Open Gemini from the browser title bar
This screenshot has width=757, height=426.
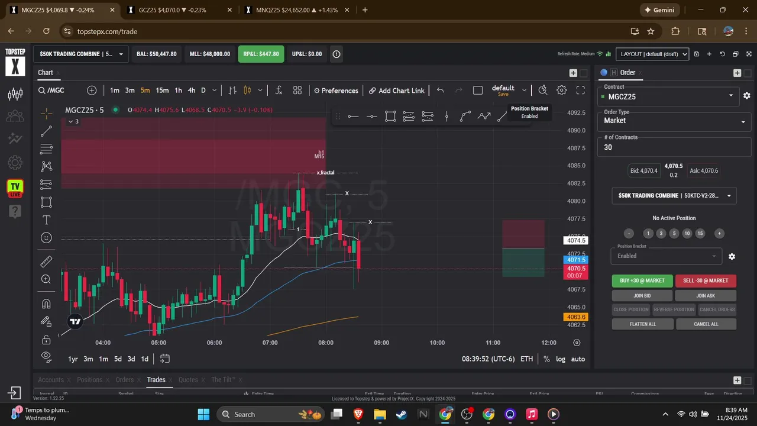[x=661, y=10]
